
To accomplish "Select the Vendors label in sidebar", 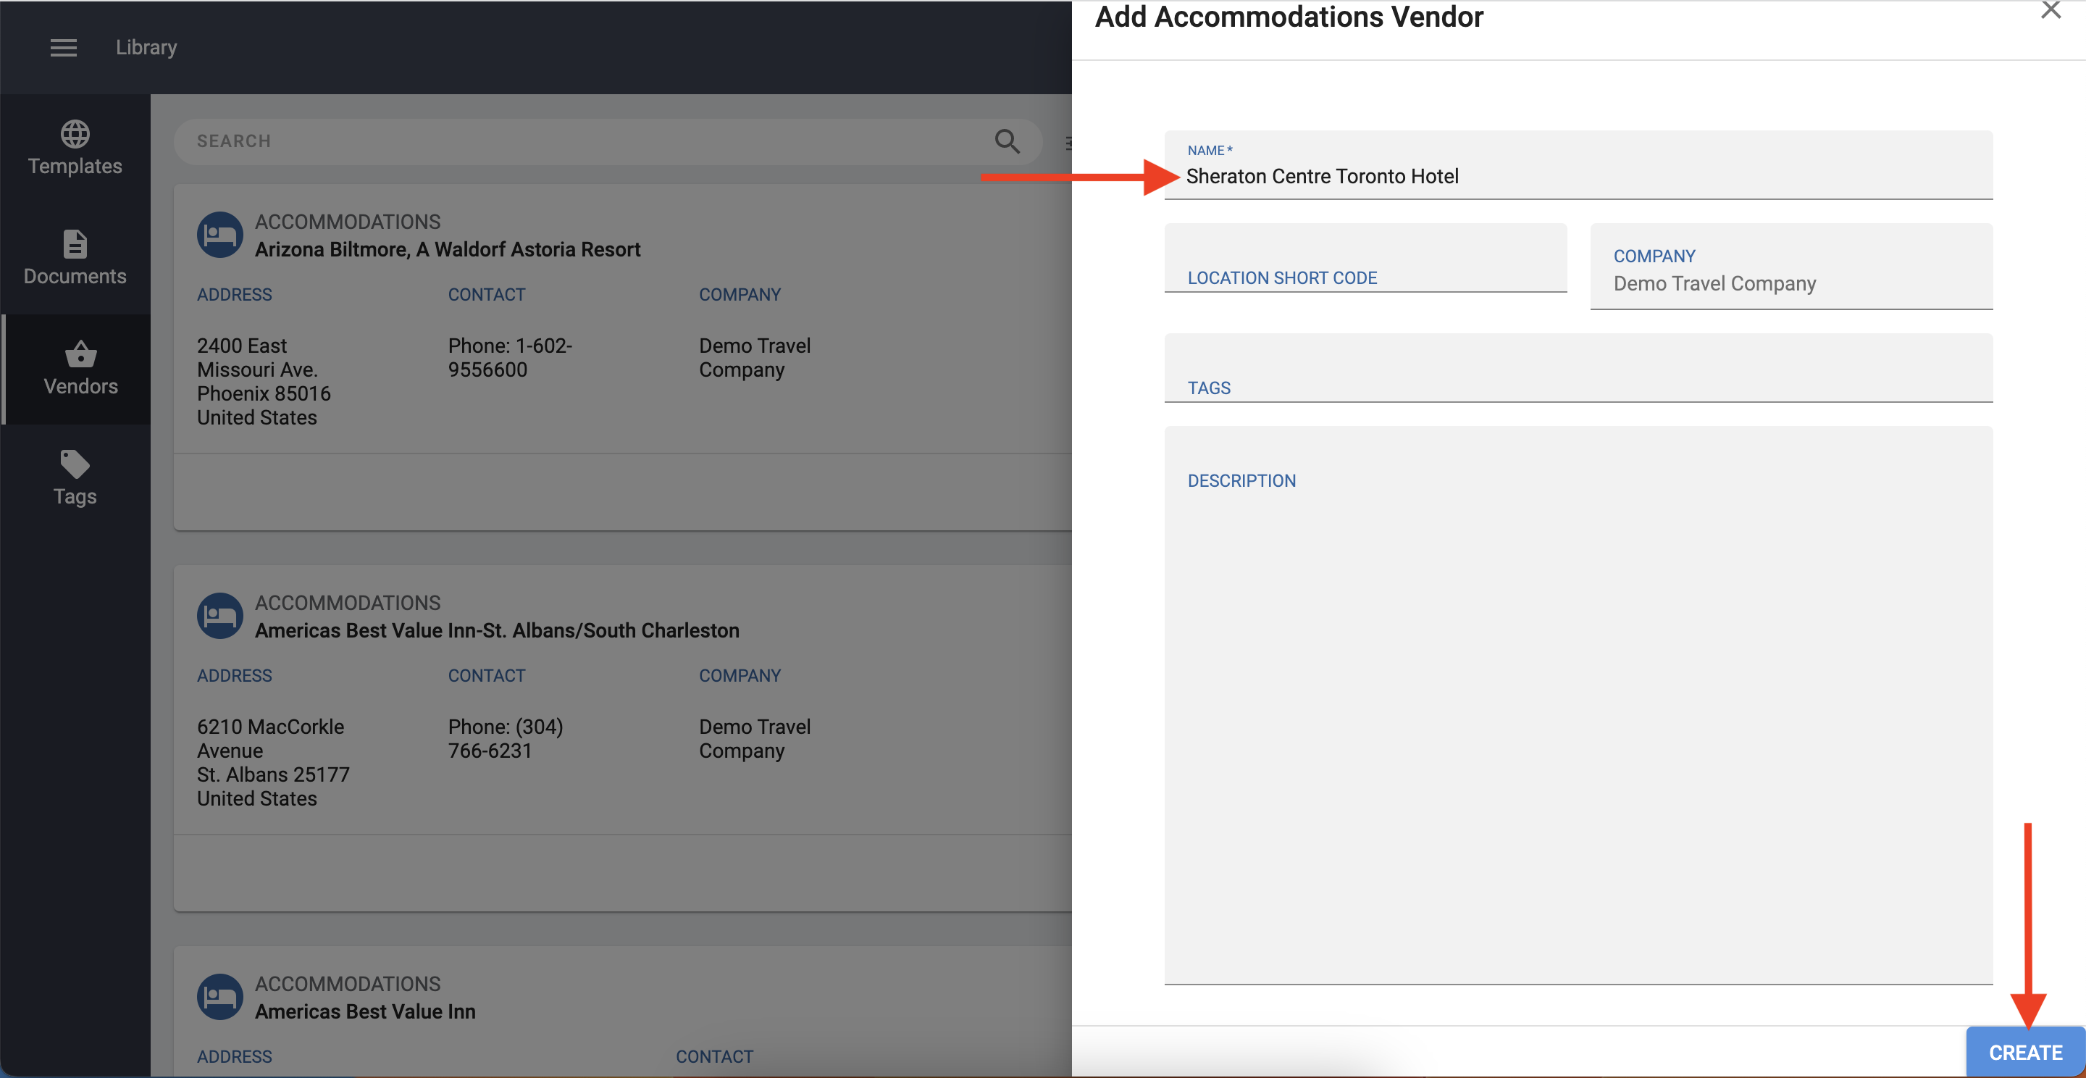I will point(81,386).
